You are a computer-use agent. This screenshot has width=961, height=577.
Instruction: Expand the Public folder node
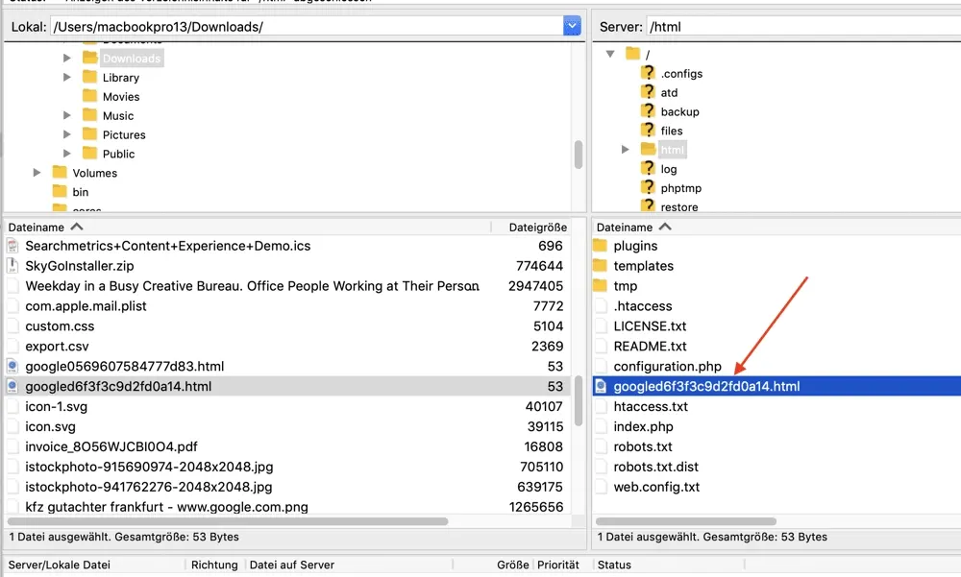[x=67, y=154]
